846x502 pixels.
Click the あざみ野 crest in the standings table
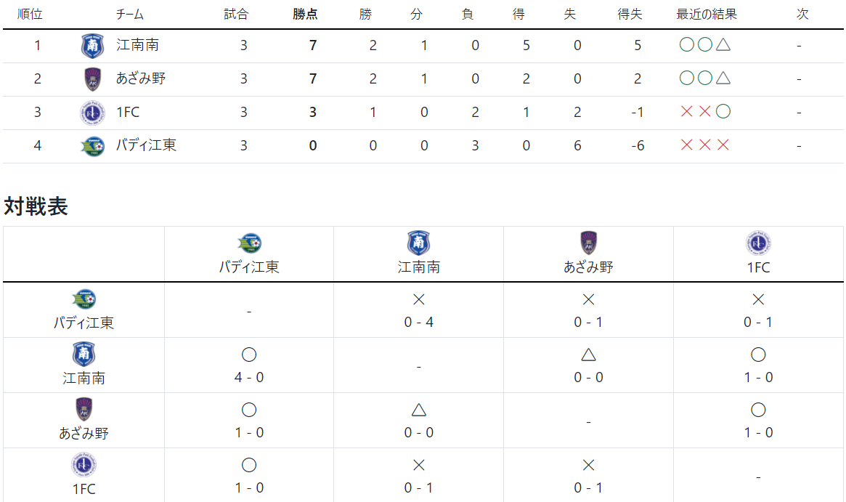tap(93, 79)
